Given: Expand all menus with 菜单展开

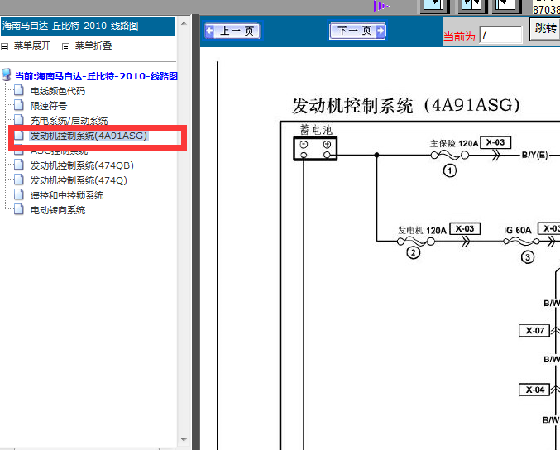Looking at the screenshot, I should click(x=32, y=45).
